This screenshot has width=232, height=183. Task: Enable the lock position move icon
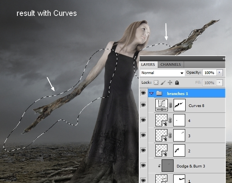[x=170, y=83]
